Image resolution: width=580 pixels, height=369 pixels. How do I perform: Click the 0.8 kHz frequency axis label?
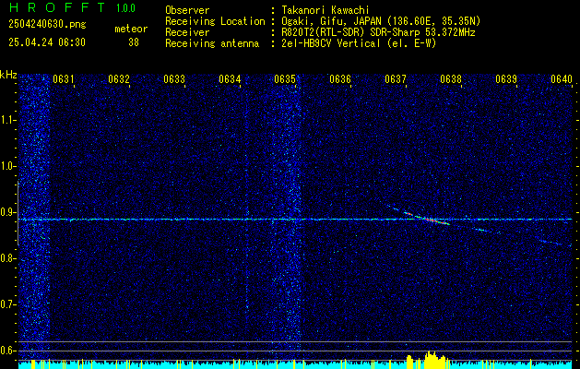[x=8, y=258]
